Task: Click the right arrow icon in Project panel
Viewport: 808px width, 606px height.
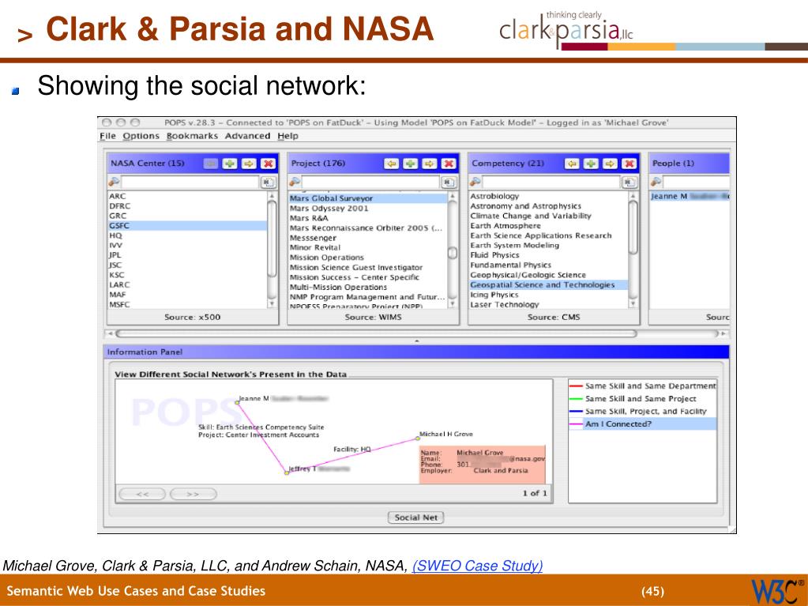Action: click(429, 164)
